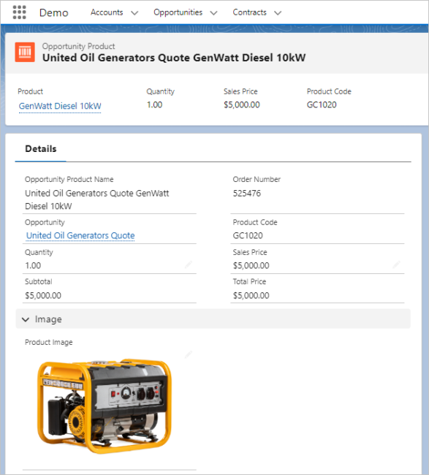Viewport: 429px width, 475px height.
Task: Click the Details Quantity value 1.00
Action: [33, 266]
